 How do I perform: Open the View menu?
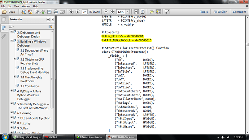pyautogui.click(x=17, y=6)
